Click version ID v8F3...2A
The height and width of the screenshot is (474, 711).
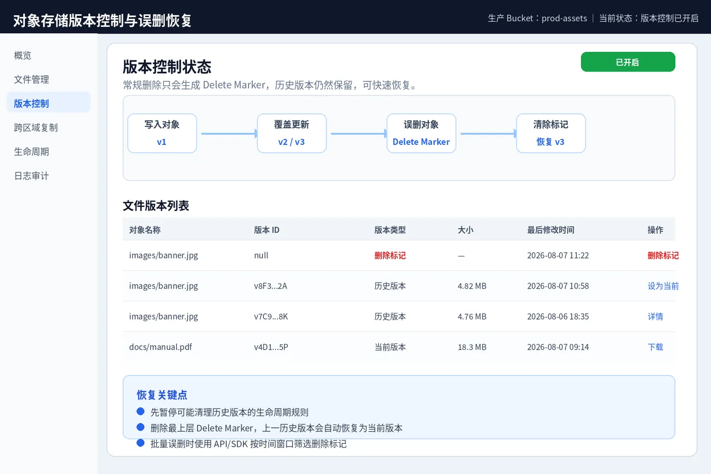pyautogui.click(x=270, y=286)
